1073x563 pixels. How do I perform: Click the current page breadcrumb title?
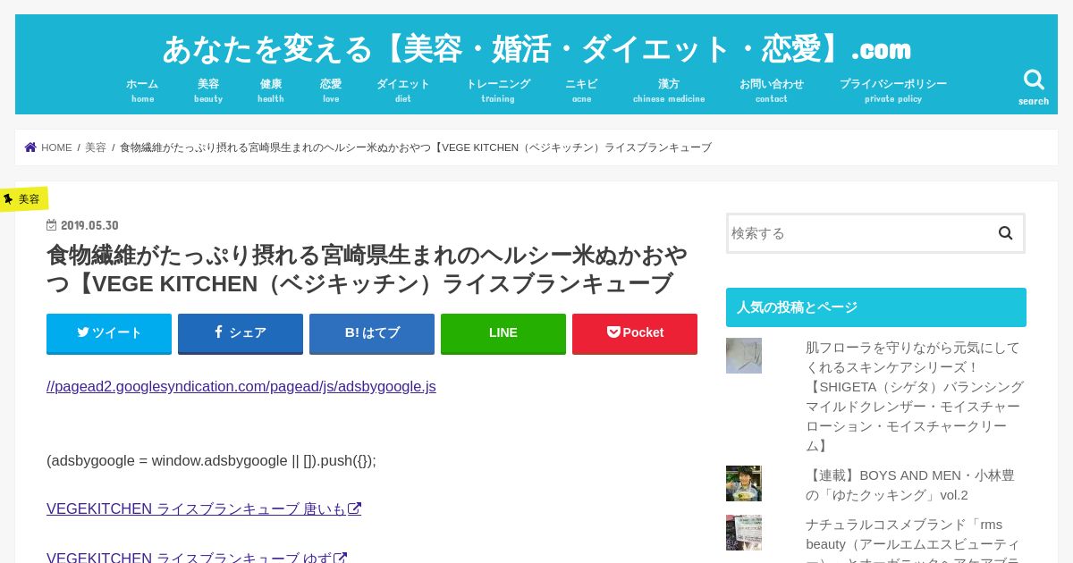(416, 147)
